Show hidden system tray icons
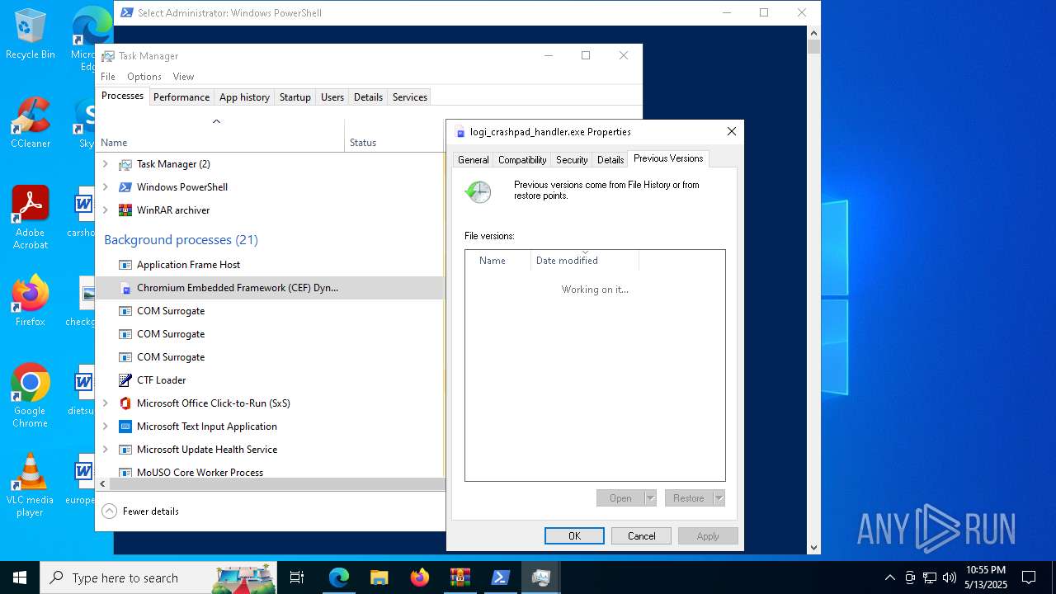The image size is (1056, 594). point(889,577)
